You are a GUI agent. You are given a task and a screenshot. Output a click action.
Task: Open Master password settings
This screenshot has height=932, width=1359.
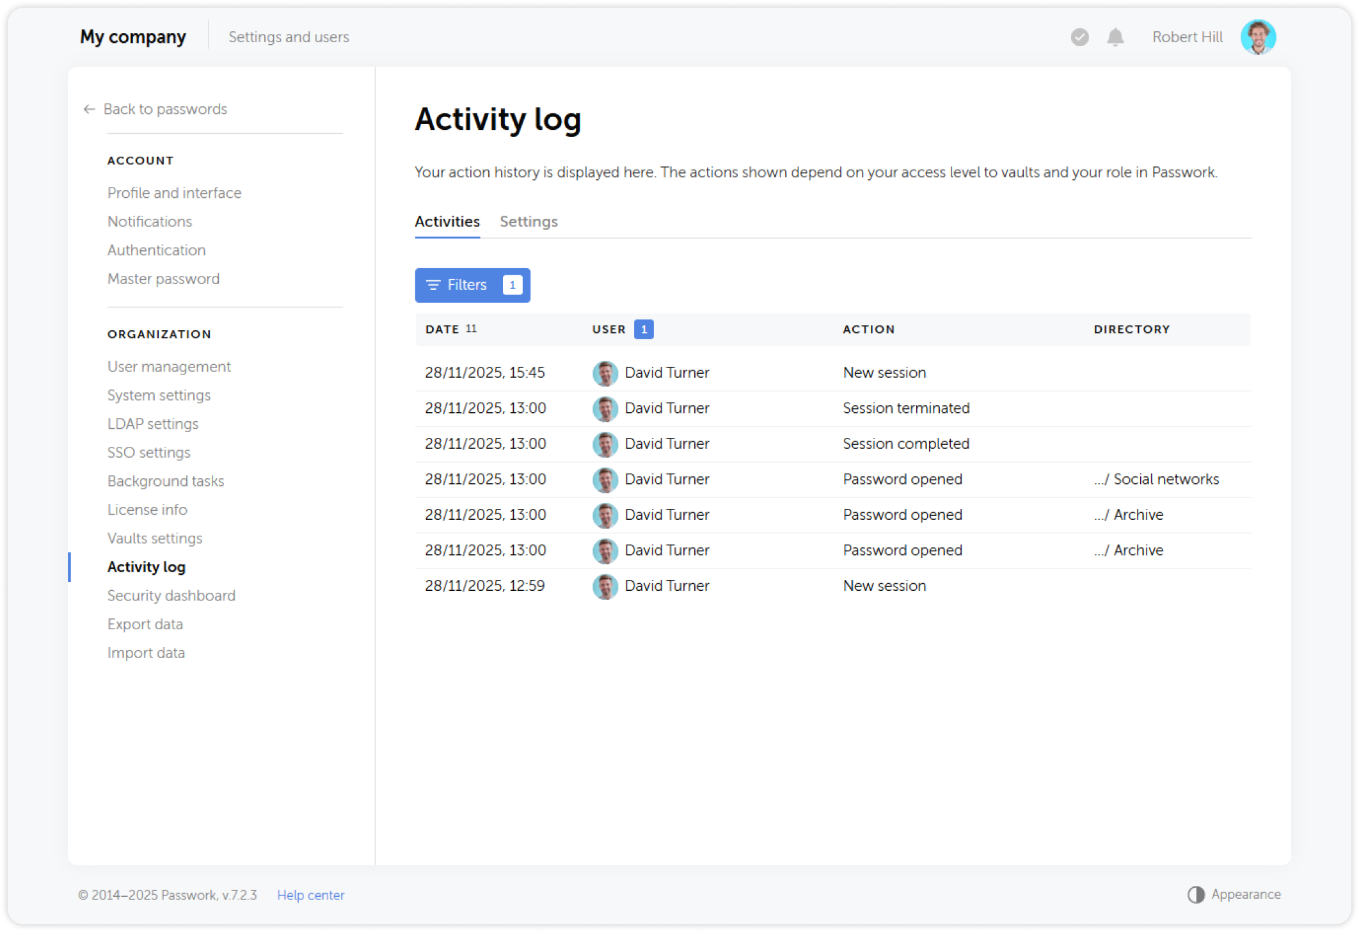tap(163, 278)
